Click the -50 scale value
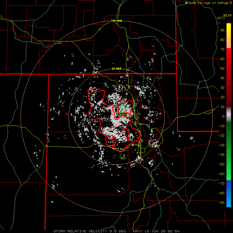Viewport: 233px width, 233px height. pos(222,164)
